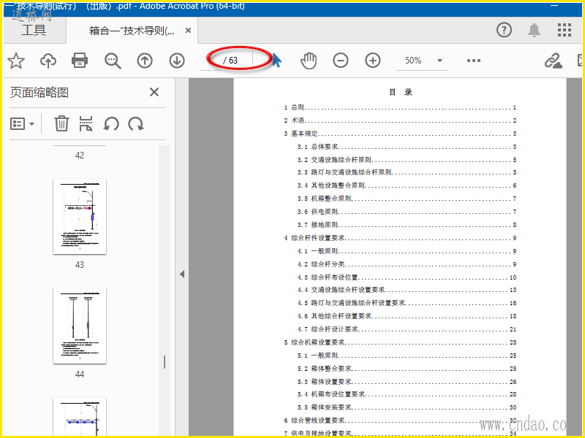Screen dimensions: 585x438
Task: Delete pages with the trash icon
Action: (61, 123)
